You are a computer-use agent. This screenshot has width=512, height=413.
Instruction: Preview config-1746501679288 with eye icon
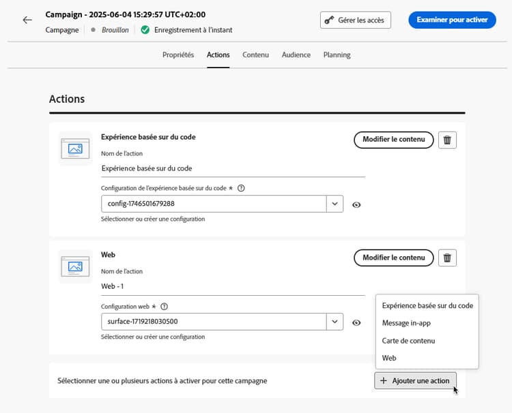tap(356, 204)
